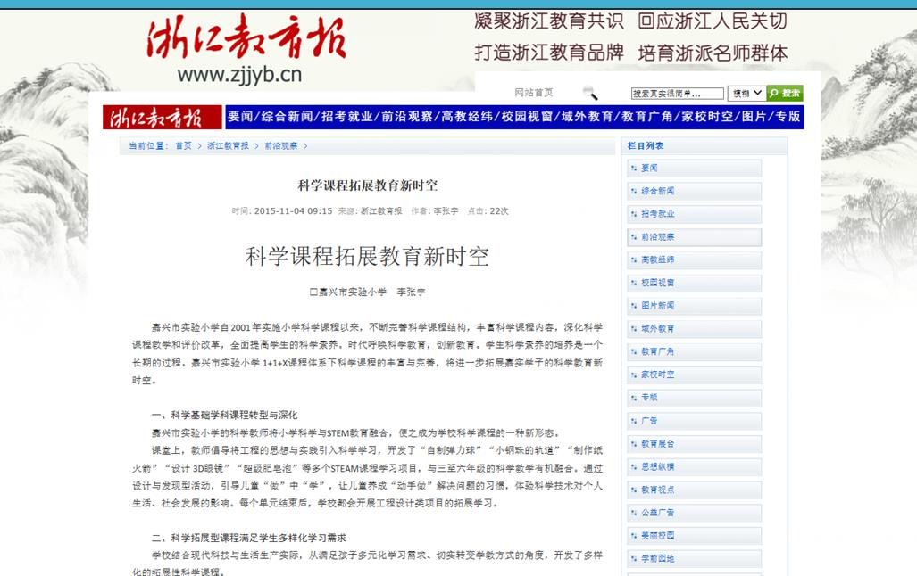Click the red 浙江教育报 logo in navigation bar
The height and width of the screenshot is (576, 917).
click(x=162, y=117)
